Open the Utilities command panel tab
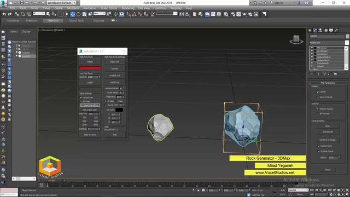Image resolution: width=350 pixels, height=197 pixels. (336, 31)
